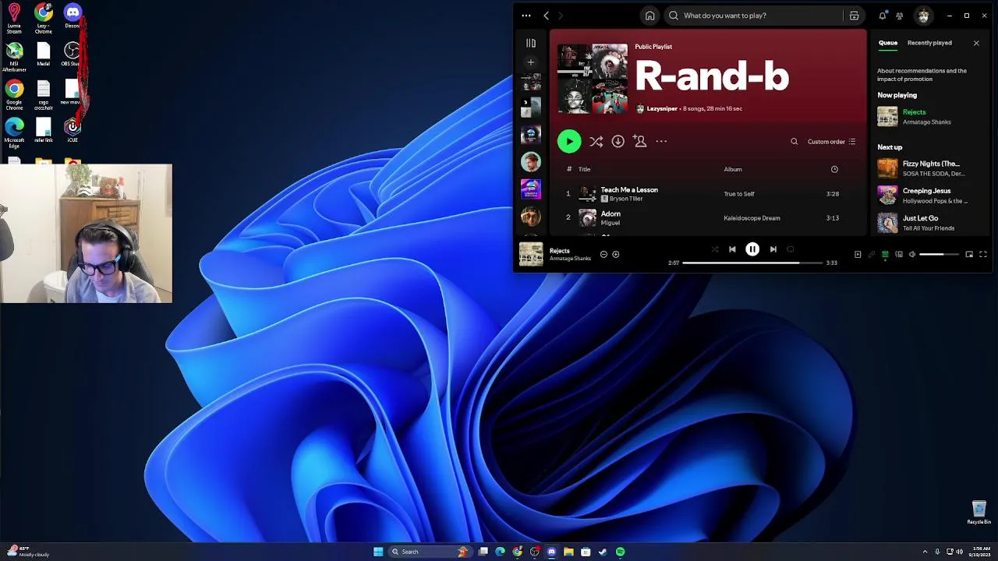Open Spotify's three-dot app menu
The height and width of the screenshot is (561, 998).
(526, 16)
